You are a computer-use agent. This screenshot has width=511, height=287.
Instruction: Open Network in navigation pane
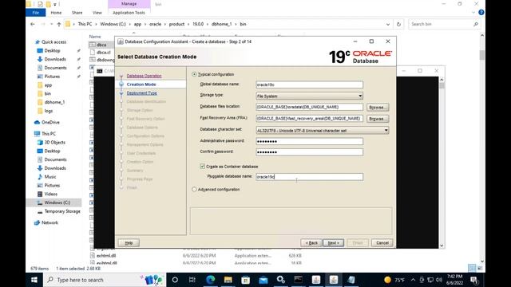tap(50, 223)
